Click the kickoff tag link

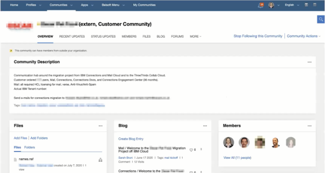pos(174,158)
